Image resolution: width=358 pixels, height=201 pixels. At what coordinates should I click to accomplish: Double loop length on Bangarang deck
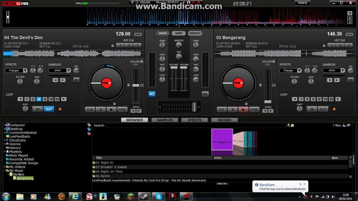point(338,99)
